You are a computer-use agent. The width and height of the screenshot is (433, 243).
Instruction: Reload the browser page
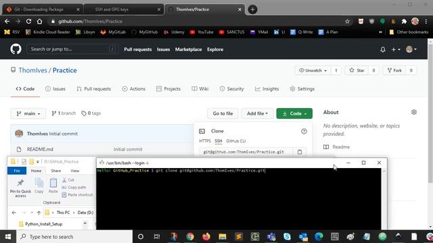click(28, 21)
